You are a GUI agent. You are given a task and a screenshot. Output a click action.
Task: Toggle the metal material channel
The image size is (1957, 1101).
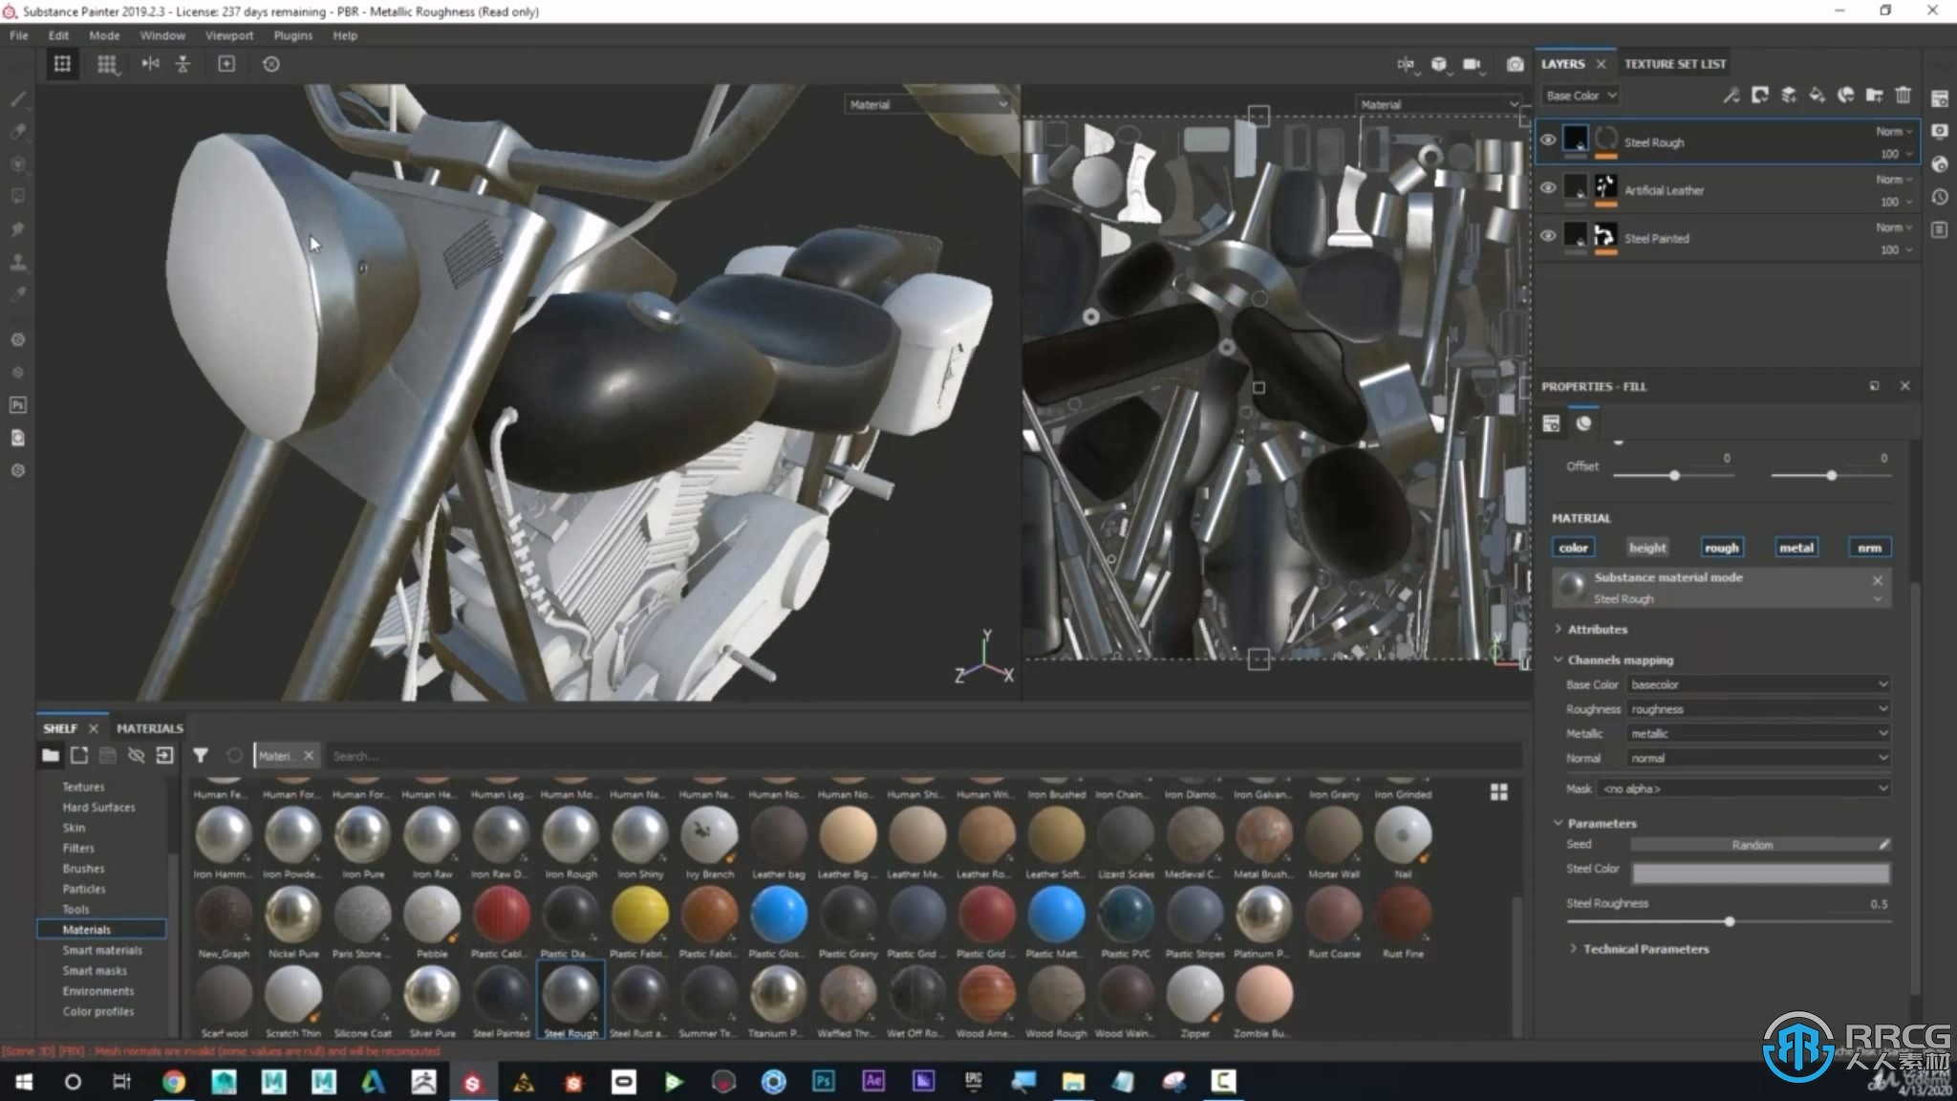(x=1796, y=548)
